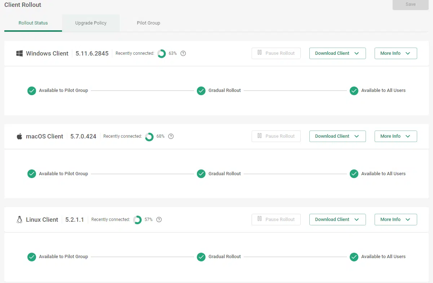The height and width of the screenshot is (283, 433).
Task: Click the macOS Client apple icon
Action: click(19, 136)
